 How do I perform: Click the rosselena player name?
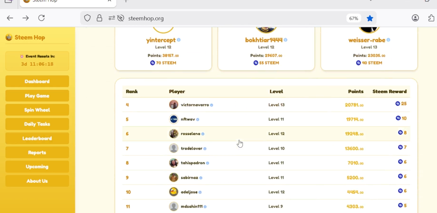(190, 134)
